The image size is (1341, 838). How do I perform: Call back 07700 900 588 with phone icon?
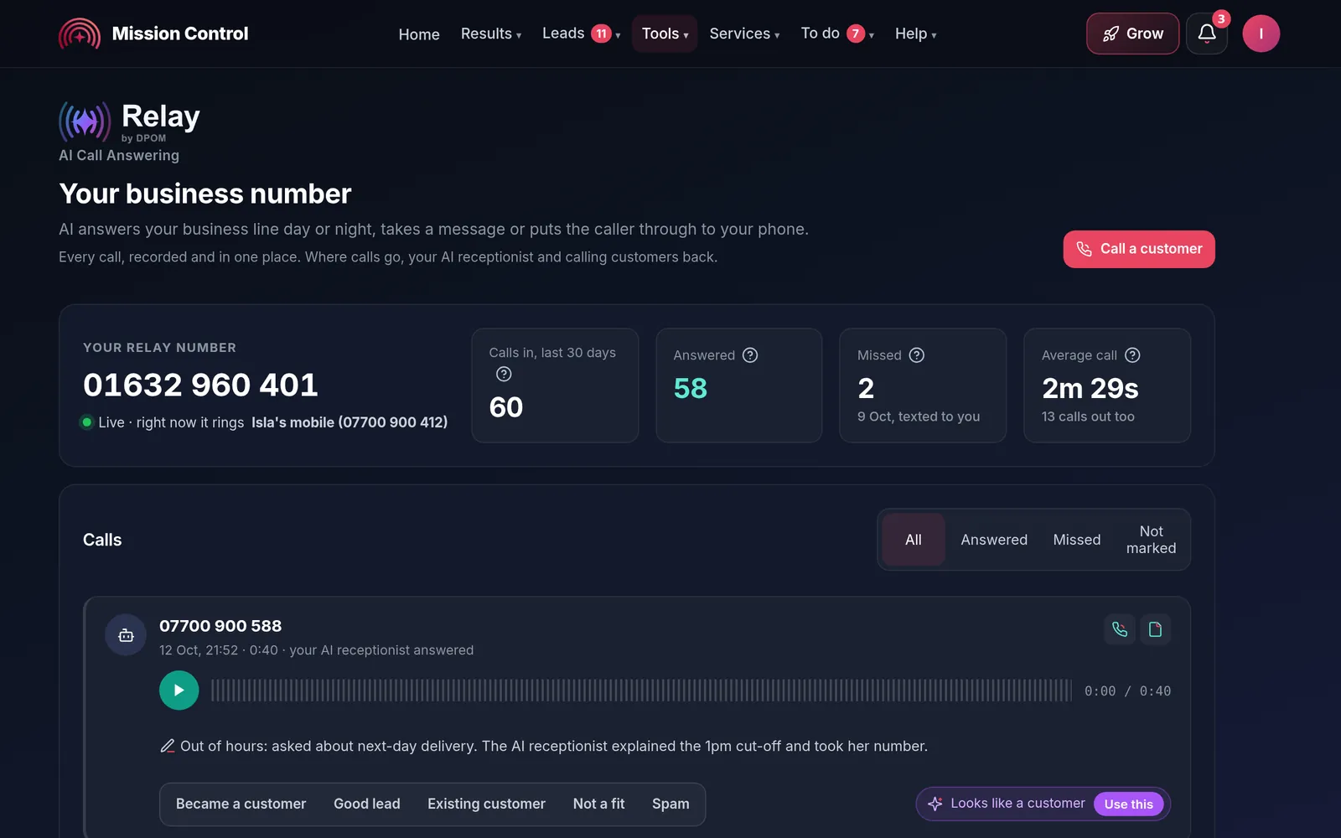coord(1120,629)
